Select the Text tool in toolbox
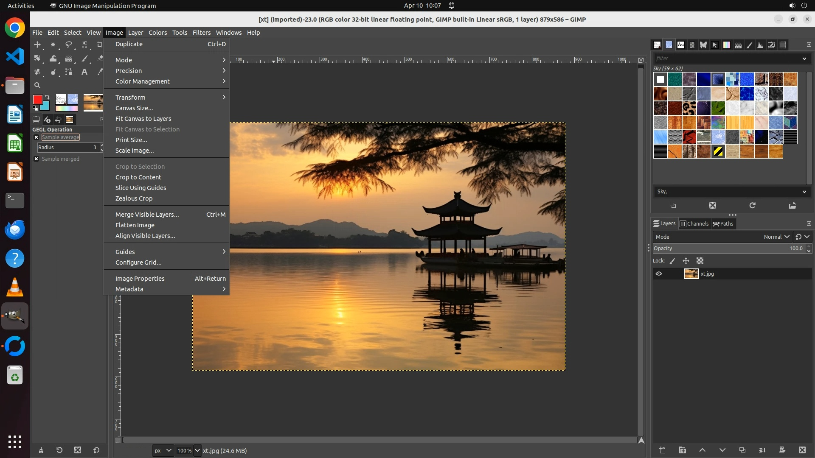This screenshot has width=815, height=458. pyautogui.click(x=84, y=72)
